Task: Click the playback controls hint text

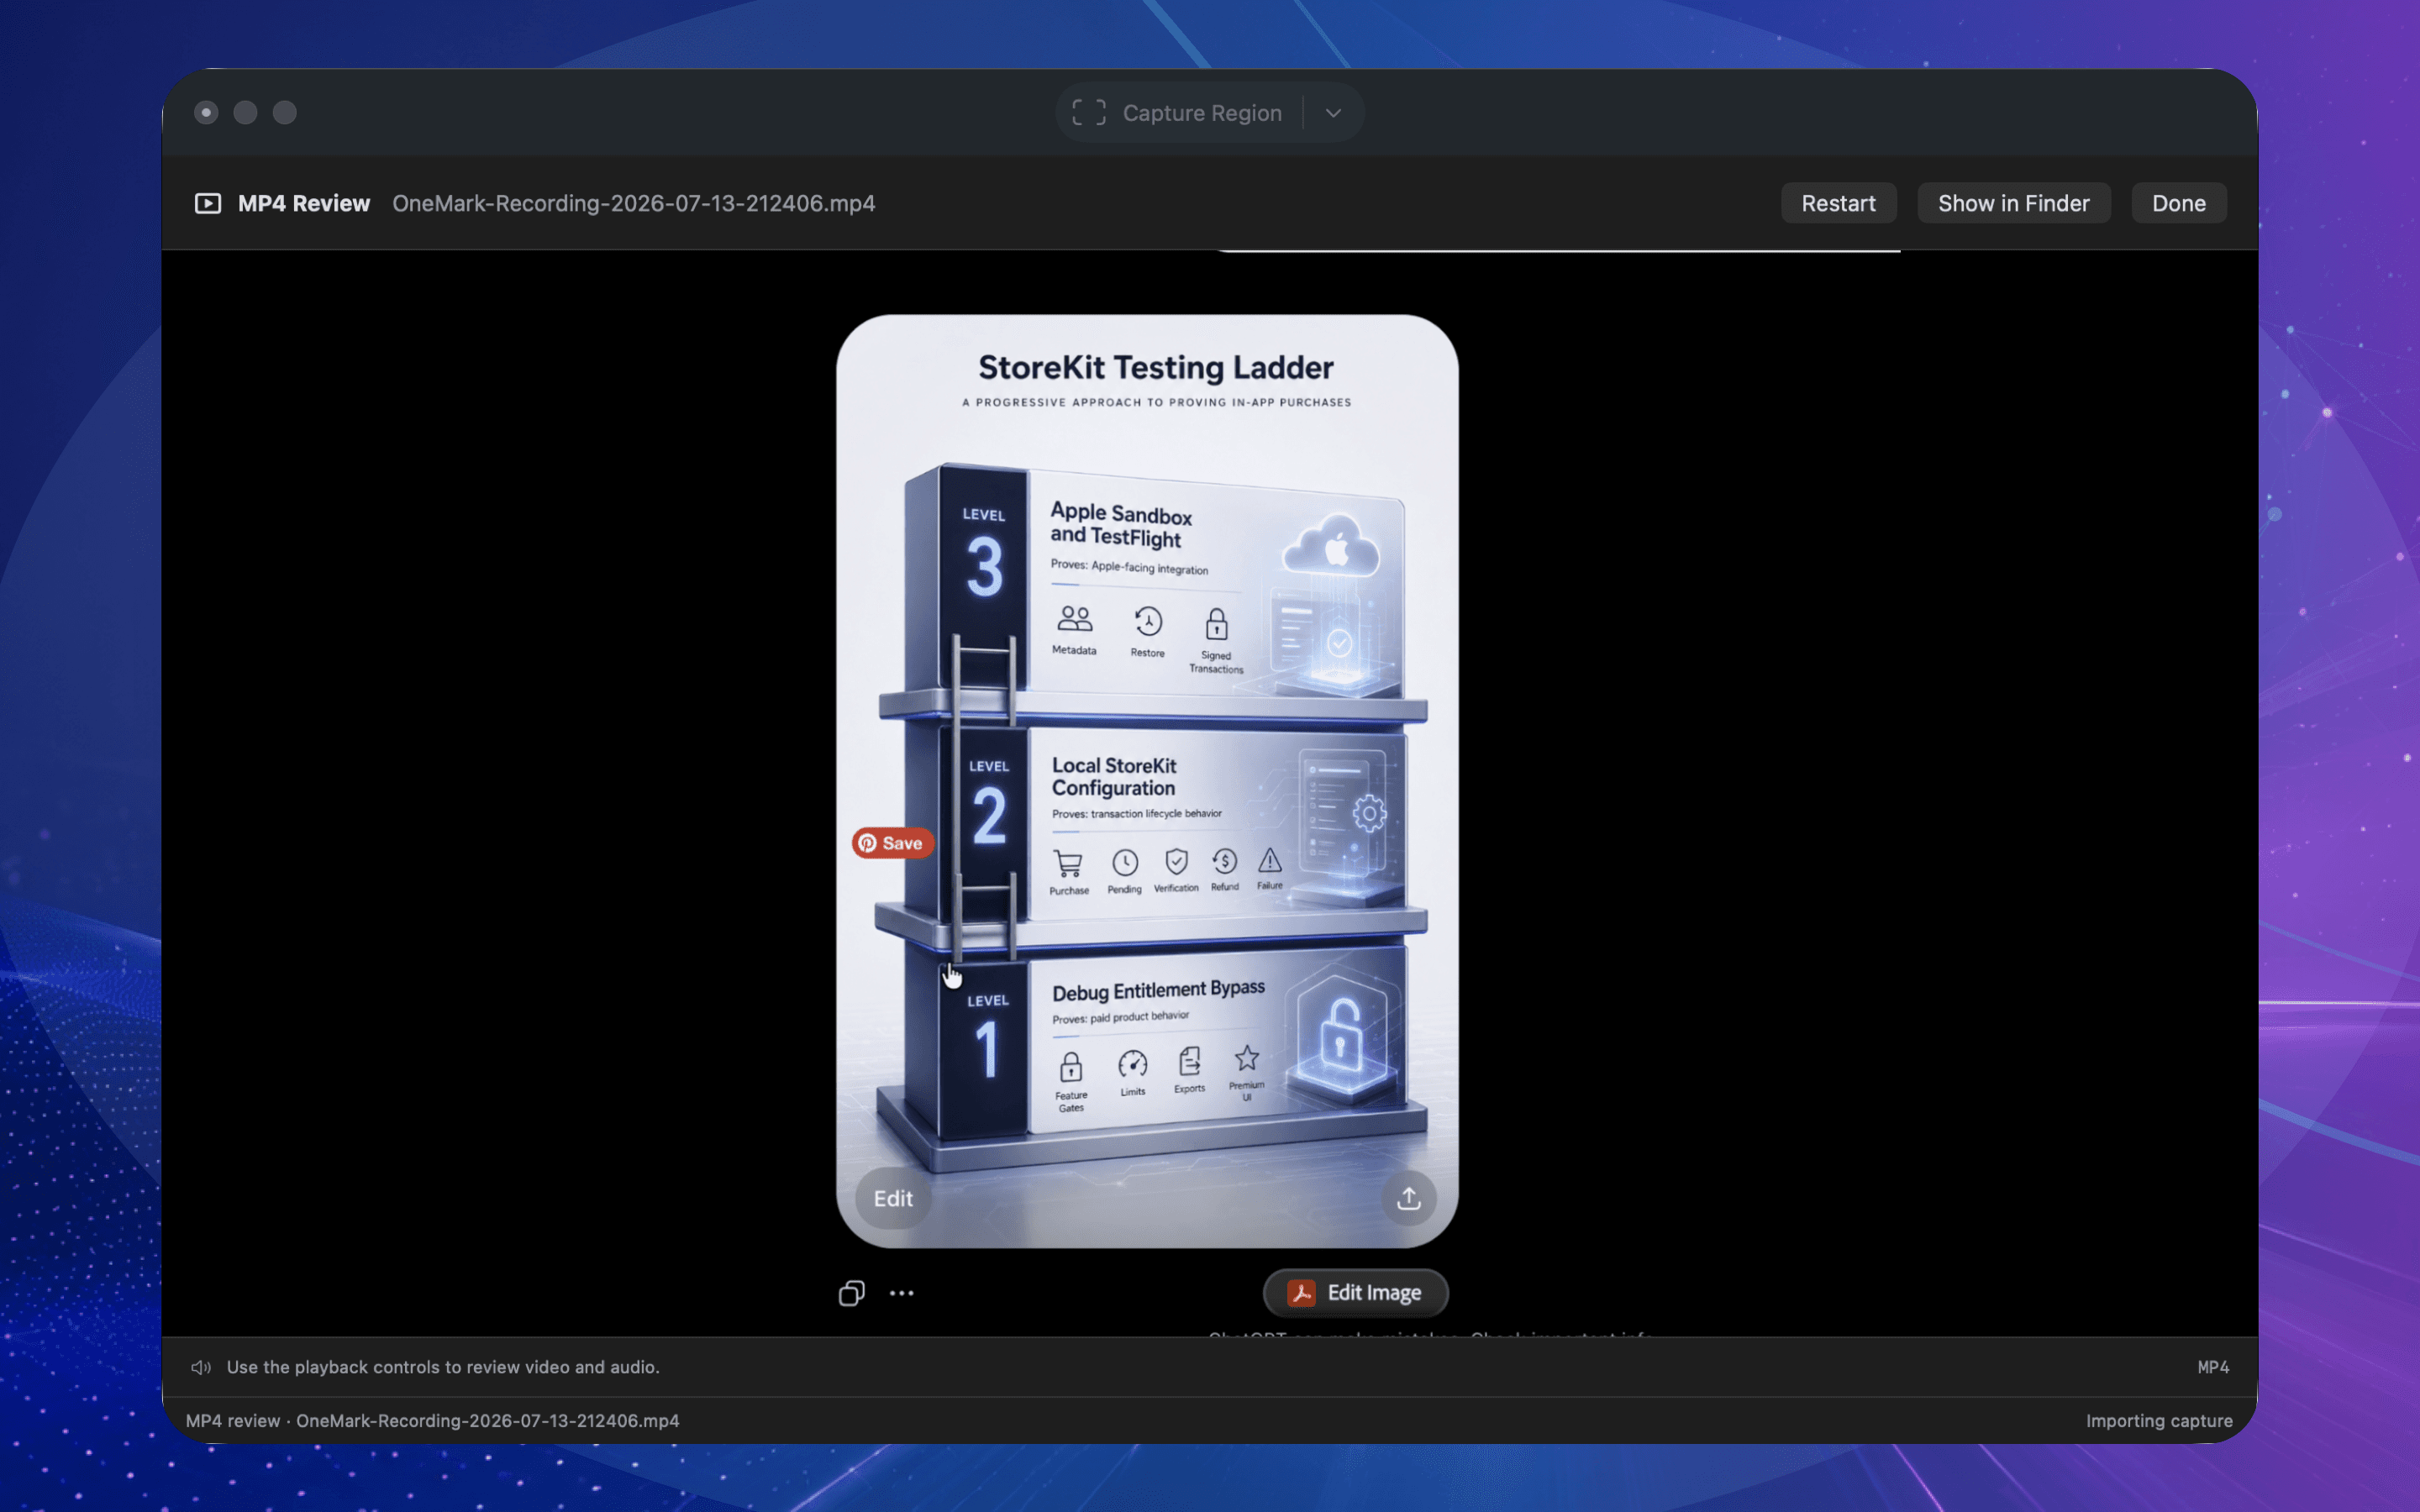Action: (x=443, y=1367)
